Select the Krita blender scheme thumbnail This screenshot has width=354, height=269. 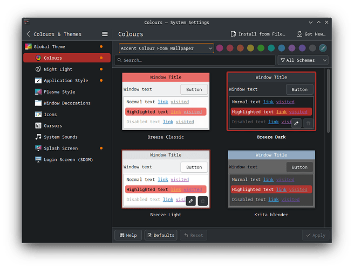click(271, 179)
